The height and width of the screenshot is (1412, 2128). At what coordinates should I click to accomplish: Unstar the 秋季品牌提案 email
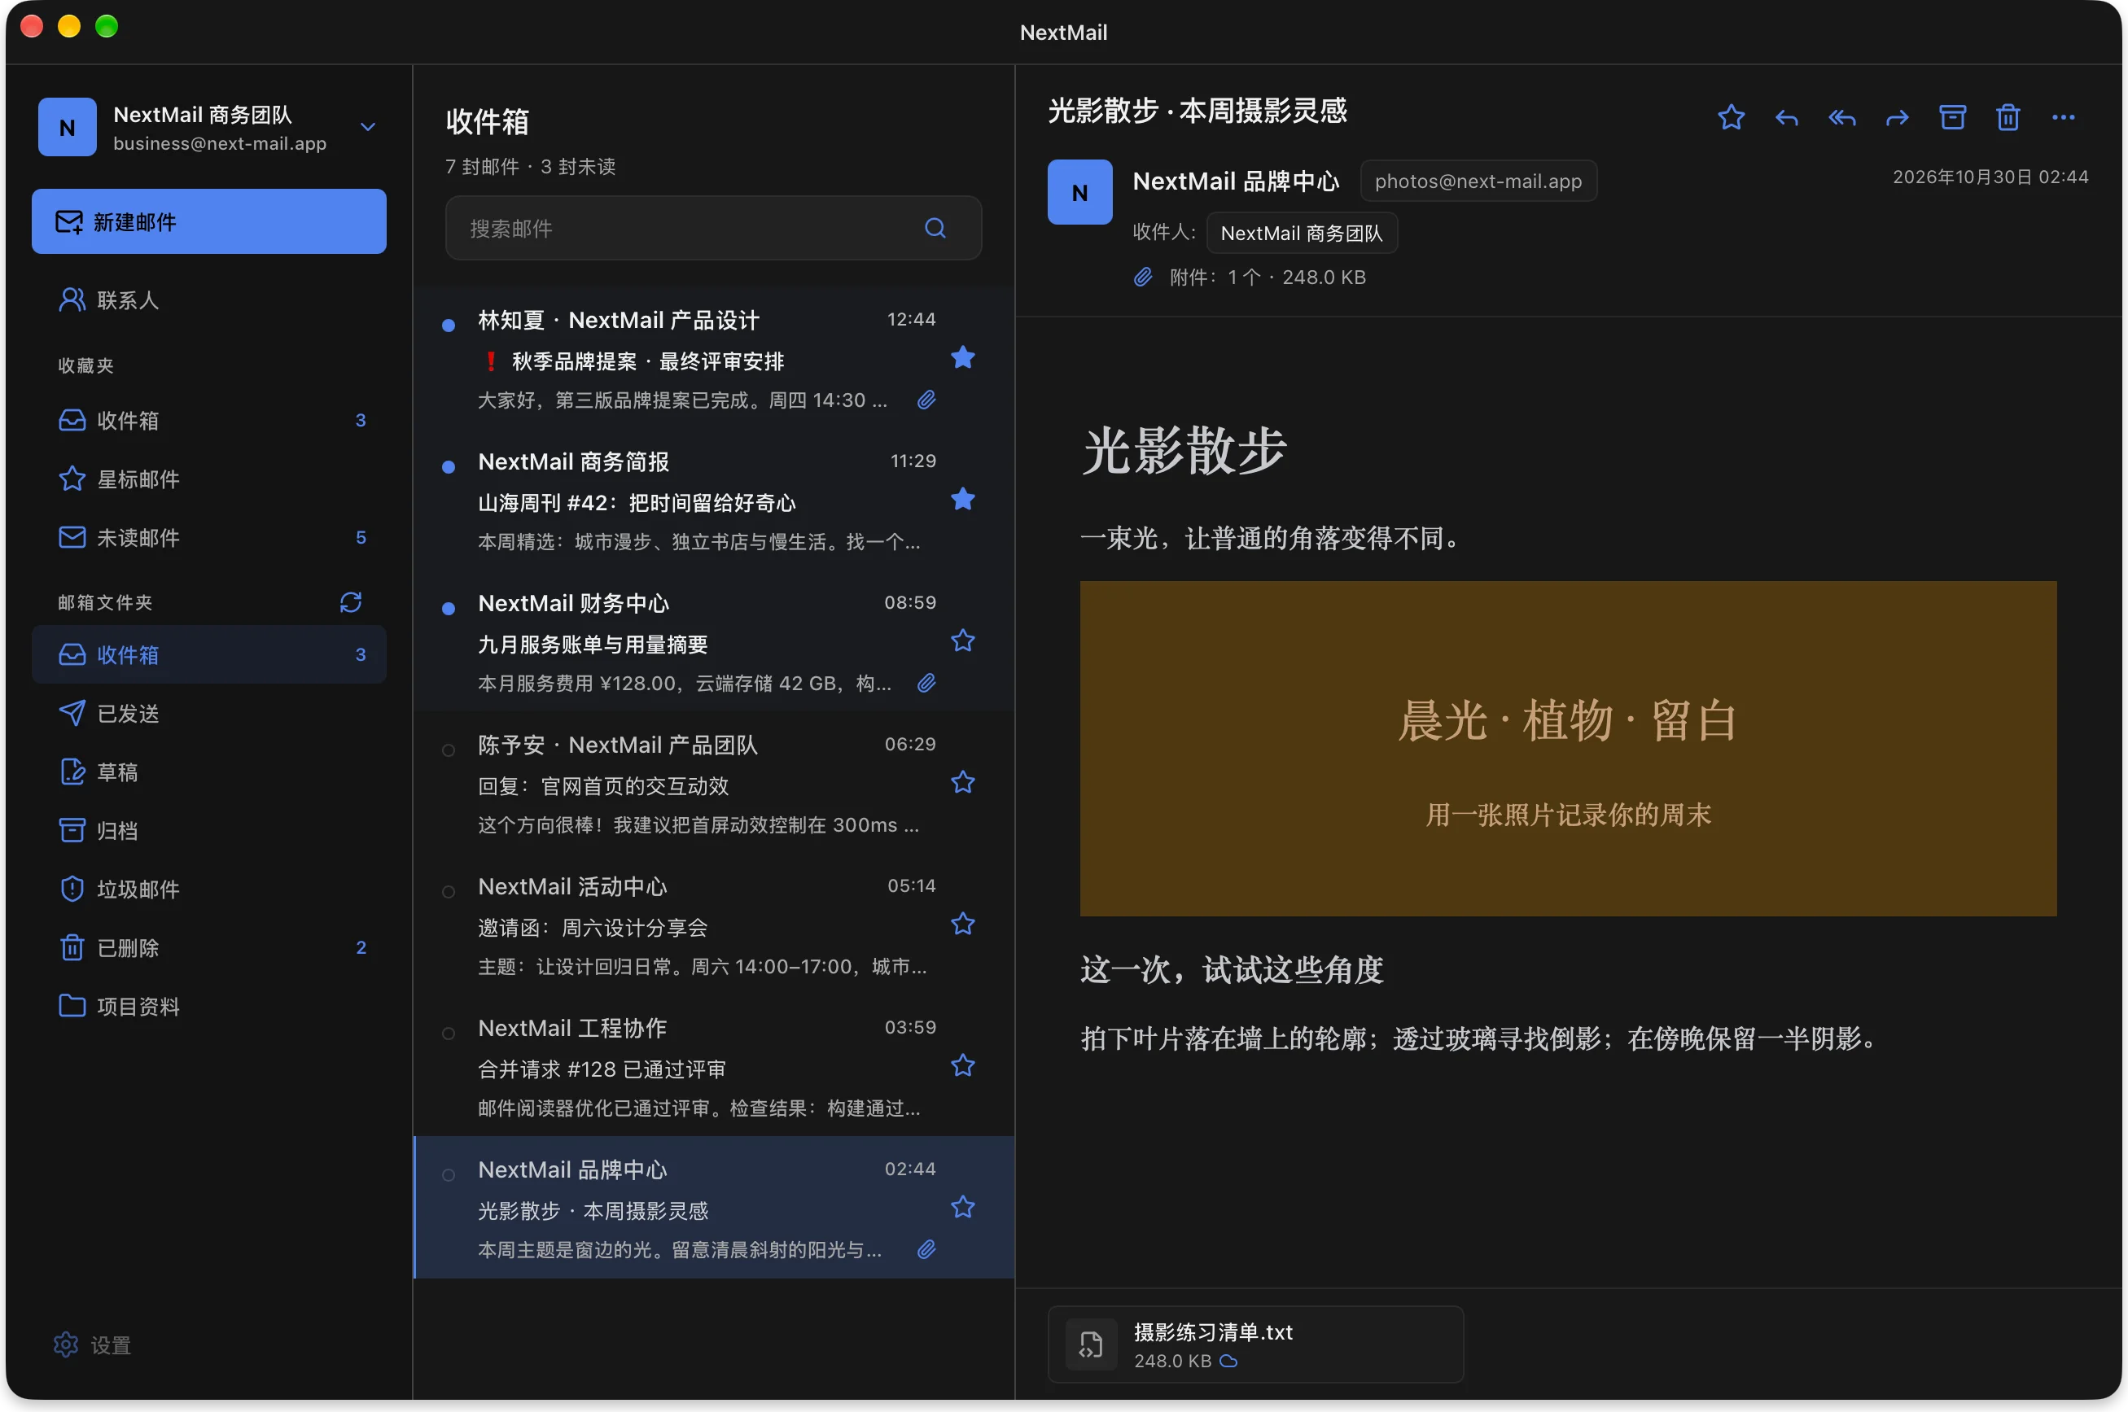pyautogui.click(x=961, y=357)
